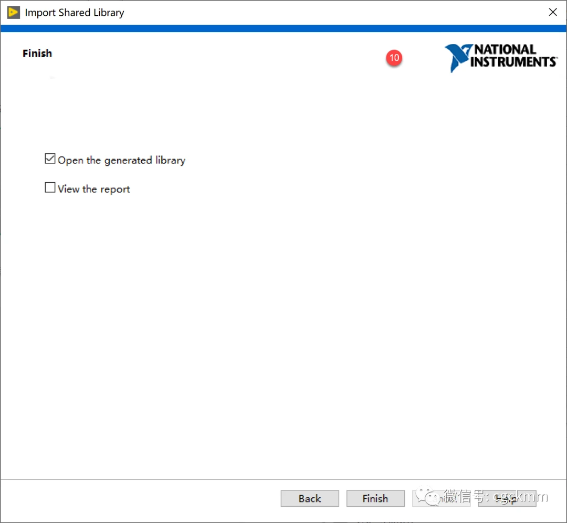Close the Import Shared Library dialog

[553, 13]
